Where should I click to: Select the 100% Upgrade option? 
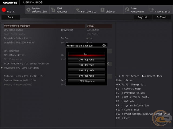[x=86, y=81]
